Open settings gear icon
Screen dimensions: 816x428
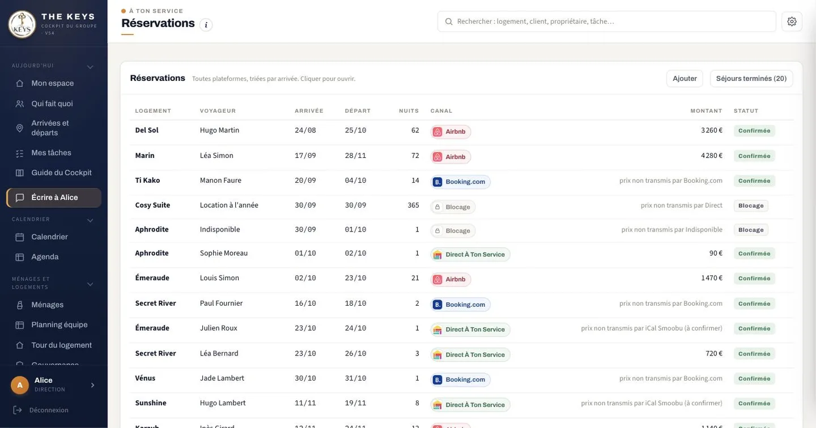tap(792, 22)
